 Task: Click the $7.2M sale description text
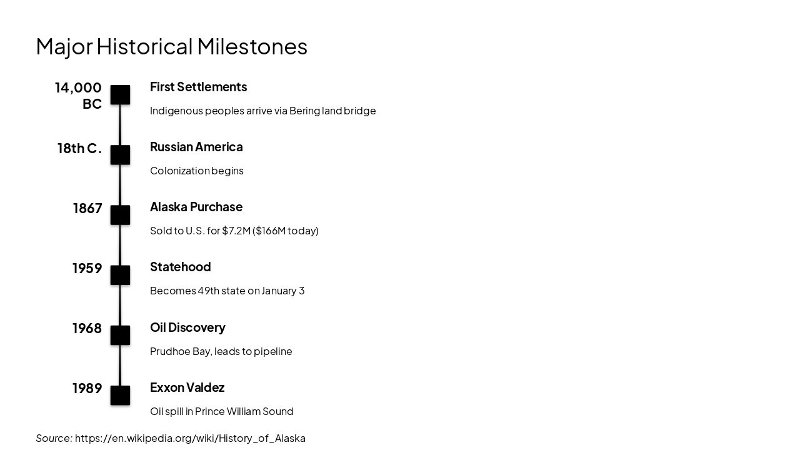point(234,231)
